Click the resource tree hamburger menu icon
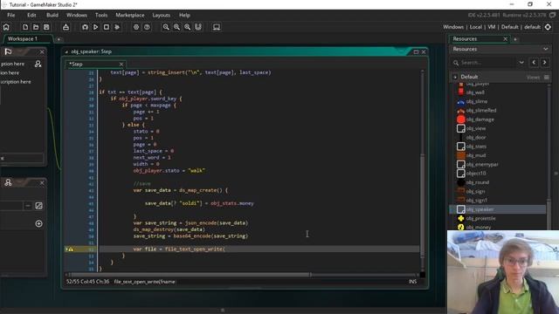The image size is (559, 314). pyautogui.click(x=547, y=77)
